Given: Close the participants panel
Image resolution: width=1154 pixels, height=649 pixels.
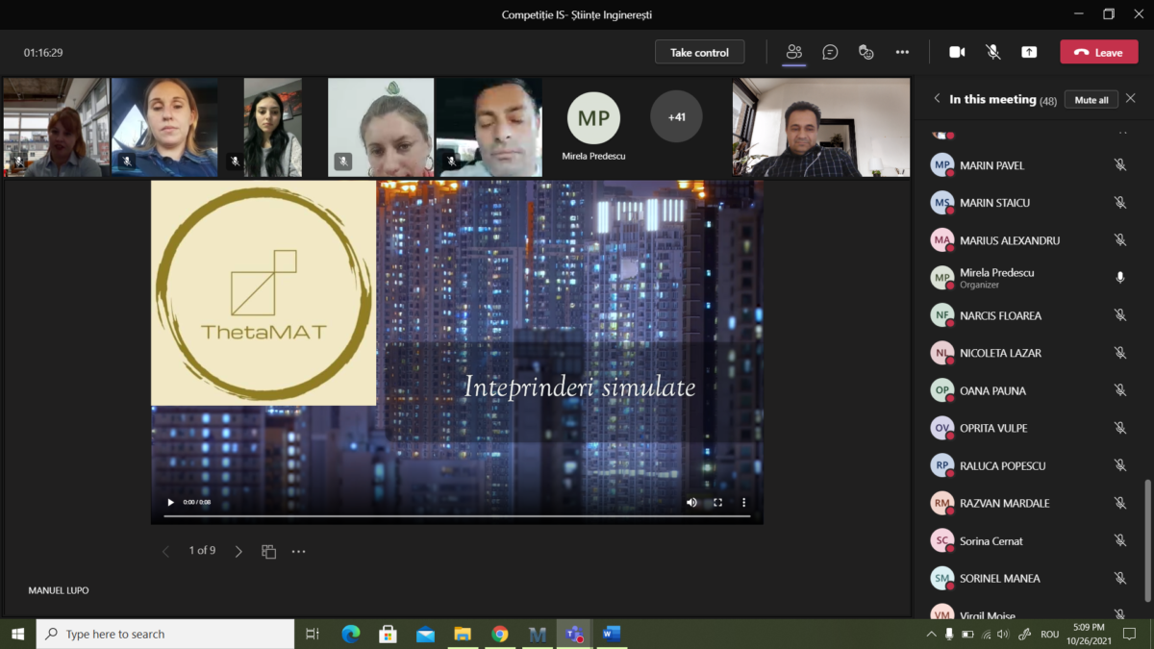Looking at the screenshot, I should click(1131, 99).
